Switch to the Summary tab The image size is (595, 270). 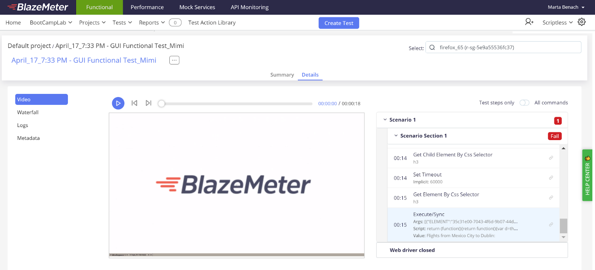pyautogui.click(x=282, y=75)
